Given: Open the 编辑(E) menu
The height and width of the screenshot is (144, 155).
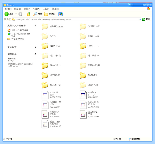Looking at the screenshot, I should tap(18, 9).
